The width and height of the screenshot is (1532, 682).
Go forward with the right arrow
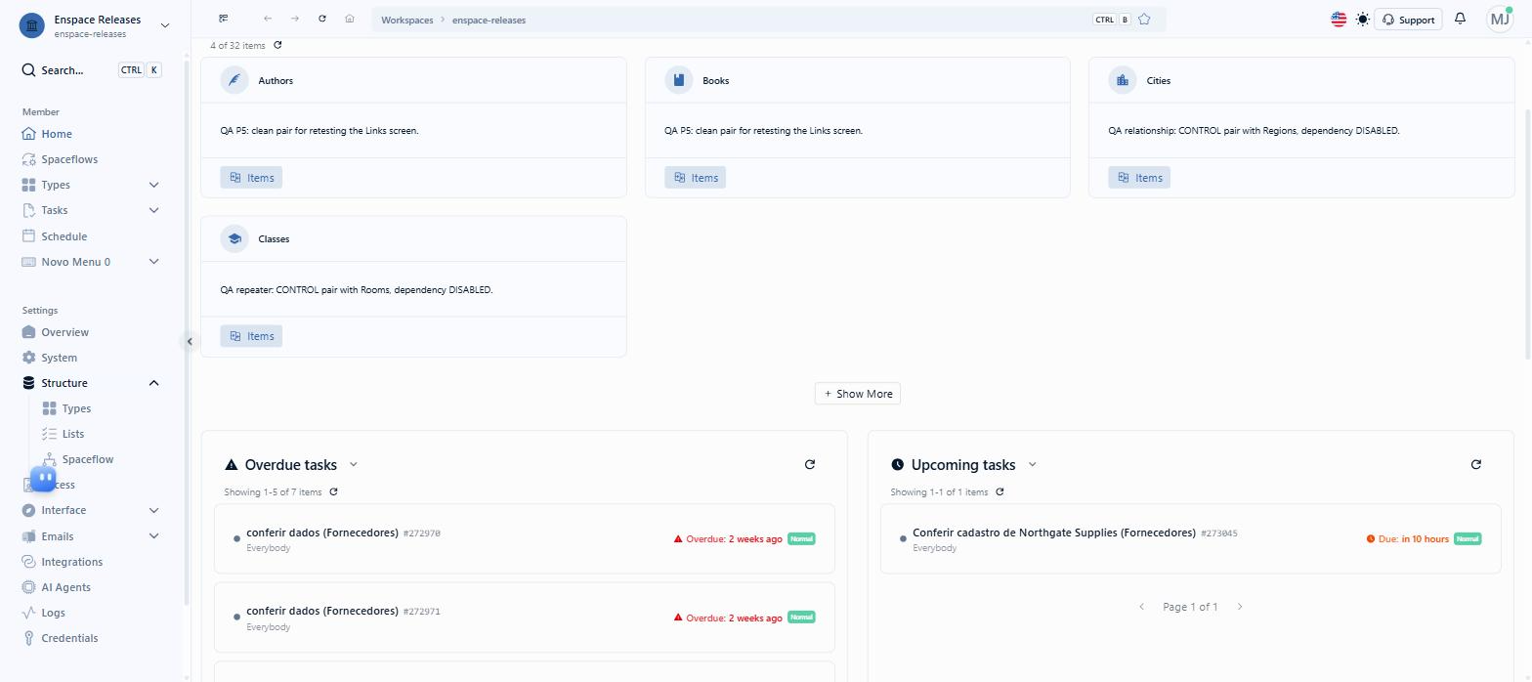pos(295,19)
